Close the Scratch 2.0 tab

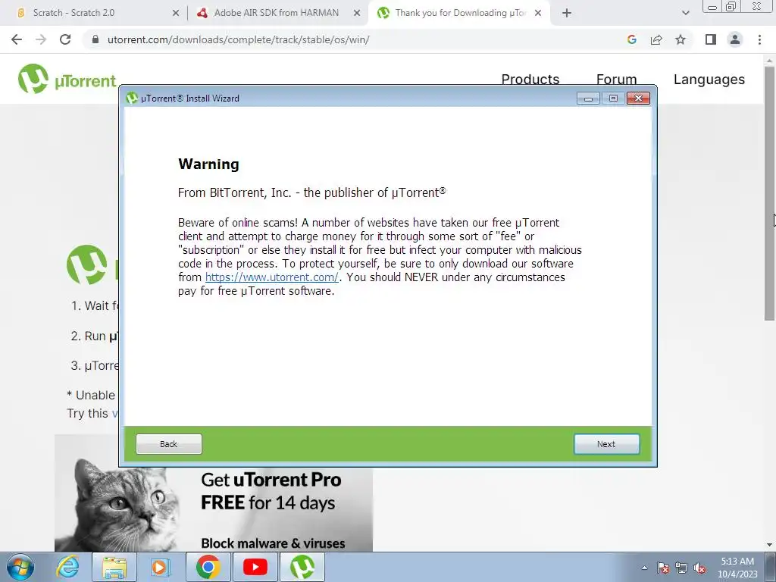(176, 14)
